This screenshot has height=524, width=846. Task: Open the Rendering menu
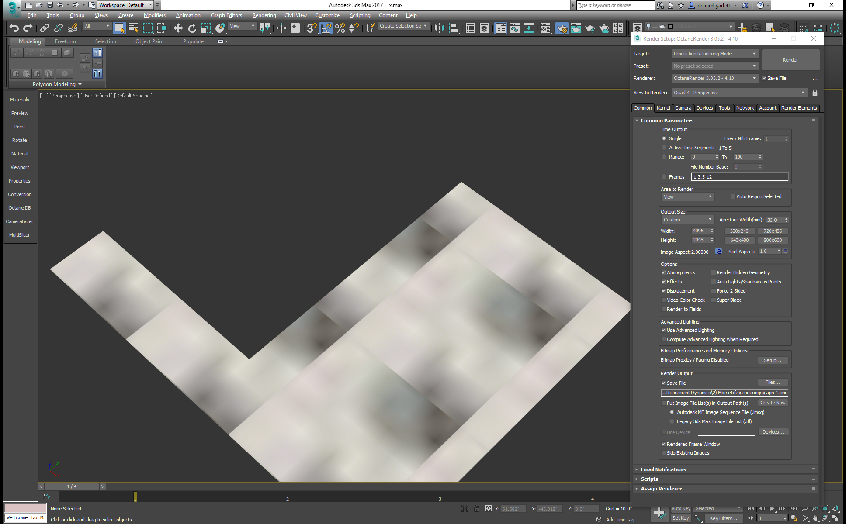coord(264,15)
